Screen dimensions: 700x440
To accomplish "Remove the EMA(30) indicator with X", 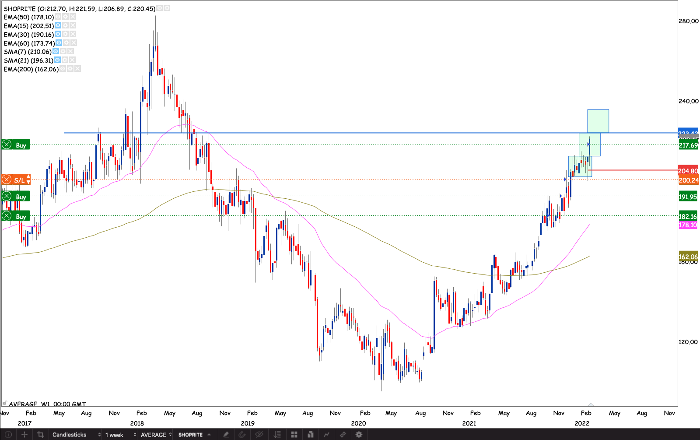I will click(73, 34).
